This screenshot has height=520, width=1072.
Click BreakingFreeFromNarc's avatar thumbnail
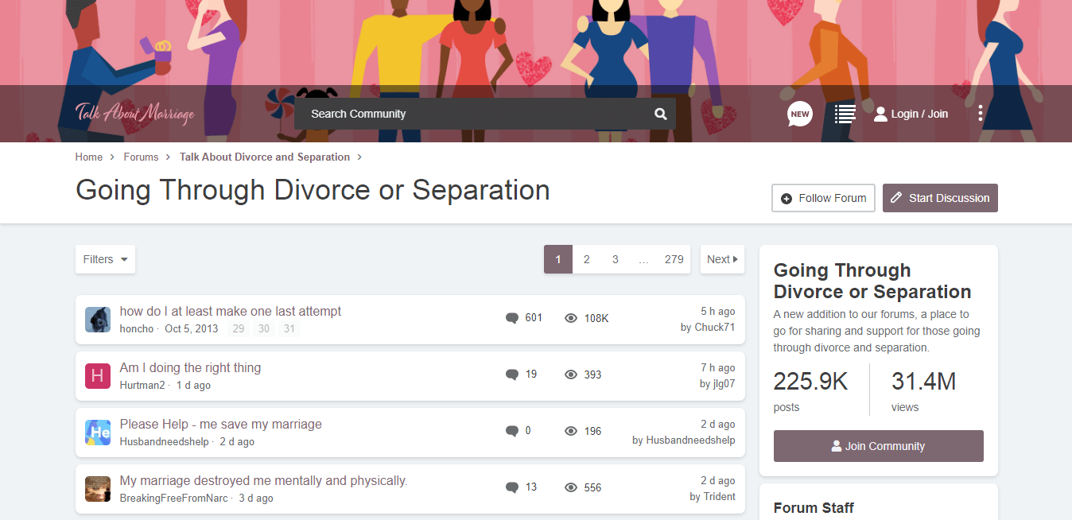coord(97,489)
